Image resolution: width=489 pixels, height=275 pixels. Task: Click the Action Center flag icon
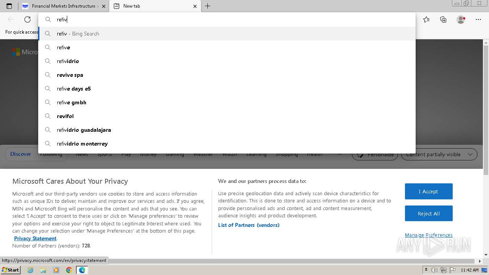tap(452, 270)
